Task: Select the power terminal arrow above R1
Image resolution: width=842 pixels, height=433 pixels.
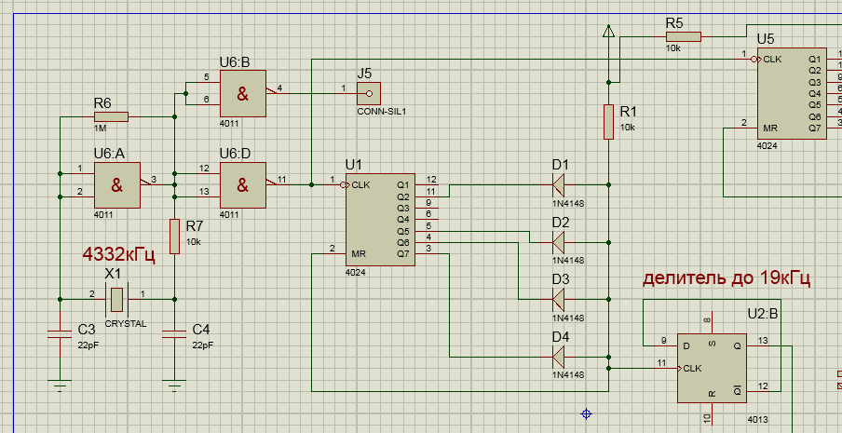Action: [x=608, y=33]
